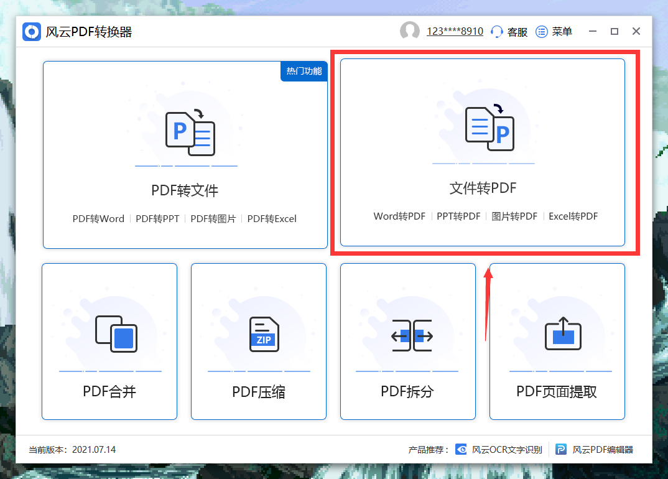Image resolution: width=668 pixels, height=479 pixels.
Task: Select PDF转图片 option
Action: (213, 218)
